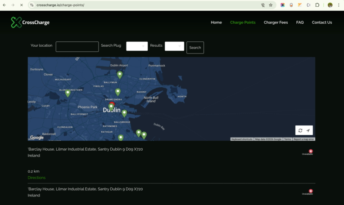Open the Contact Us page
The width and height of the screenshot is (344, 205).
tap(322, 22)
